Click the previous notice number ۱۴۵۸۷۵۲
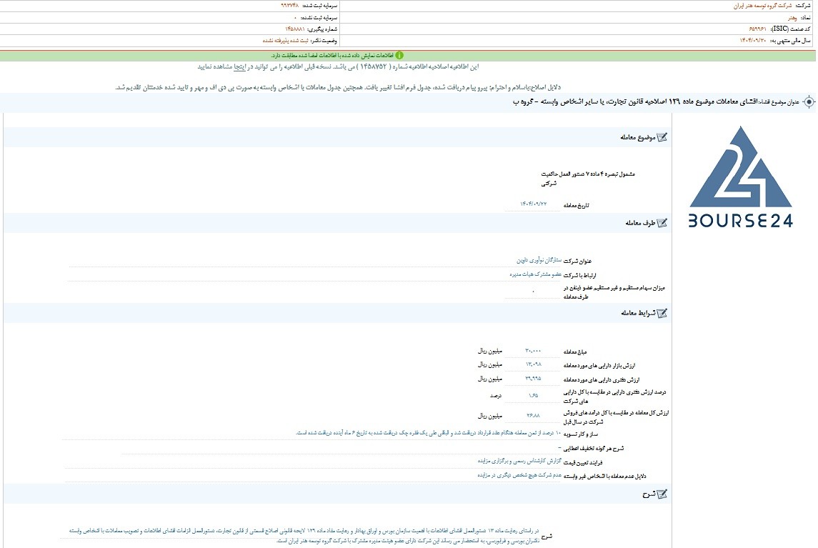The height and width of the screenshot is (548, 818). (374, 67)
